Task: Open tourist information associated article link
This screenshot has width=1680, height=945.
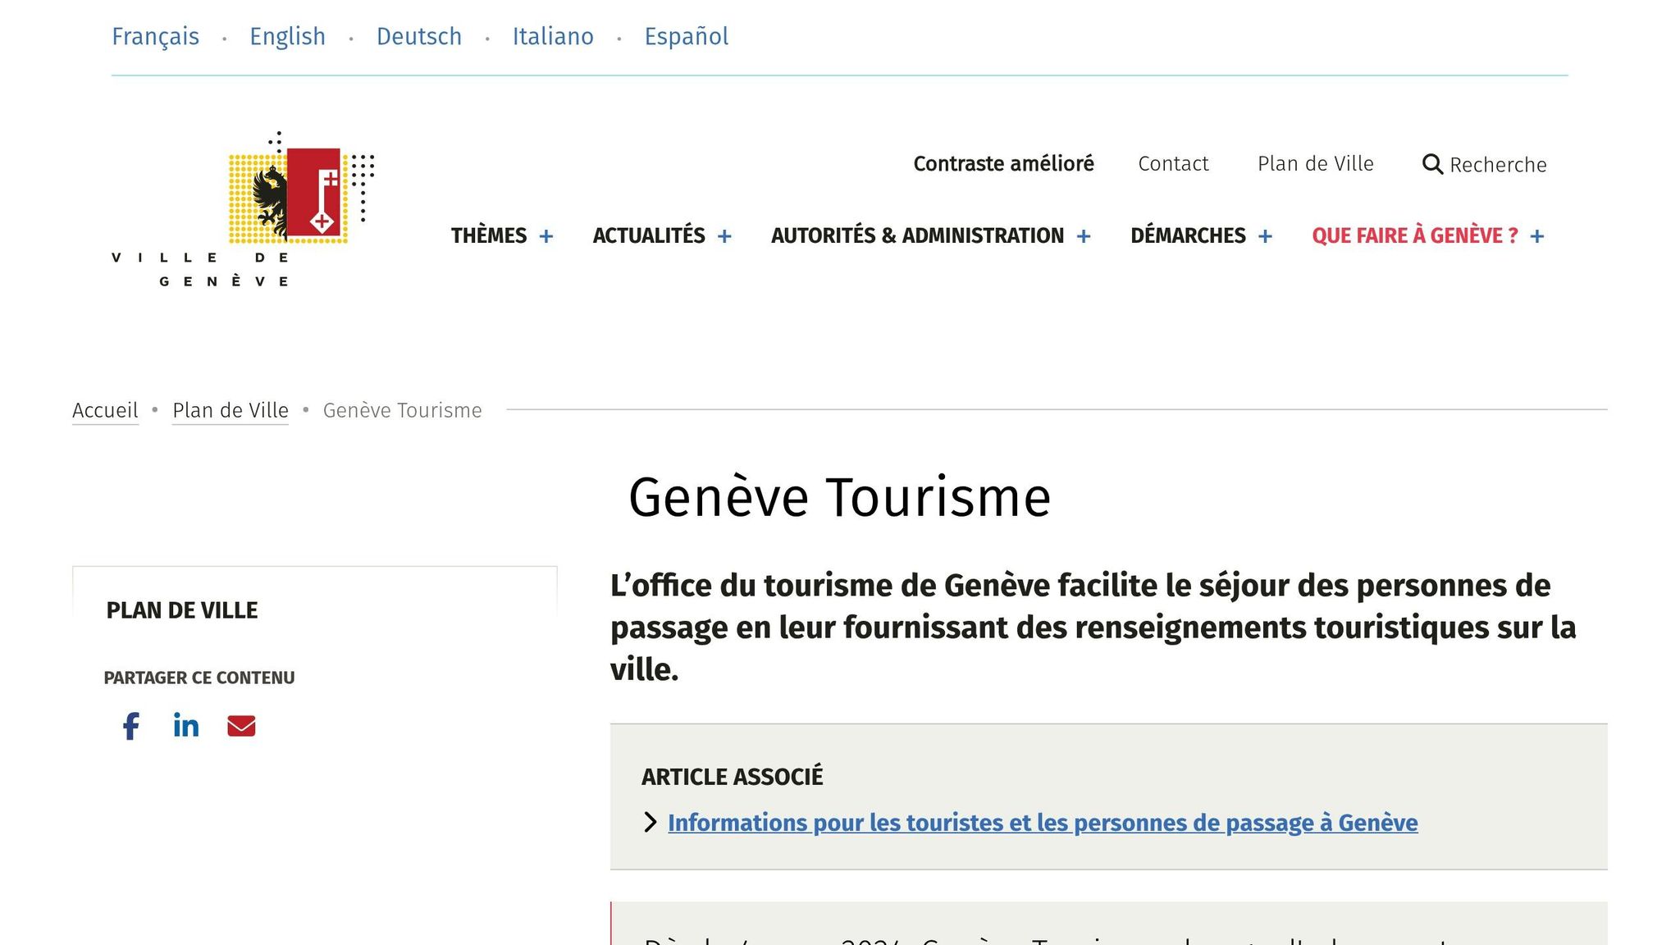Action: point(1042,823)
